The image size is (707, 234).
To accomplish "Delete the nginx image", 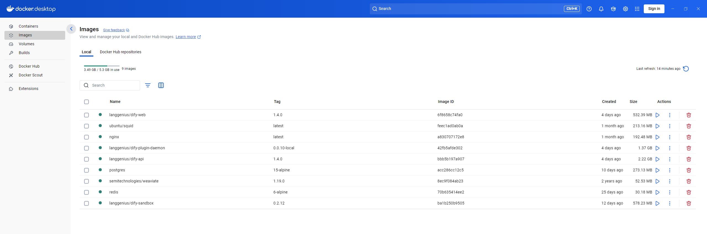I will coord(689,137).
